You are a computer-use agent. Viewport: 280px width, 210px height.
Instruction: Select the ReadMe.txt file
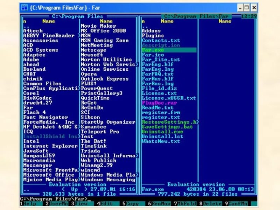[158, 108]
